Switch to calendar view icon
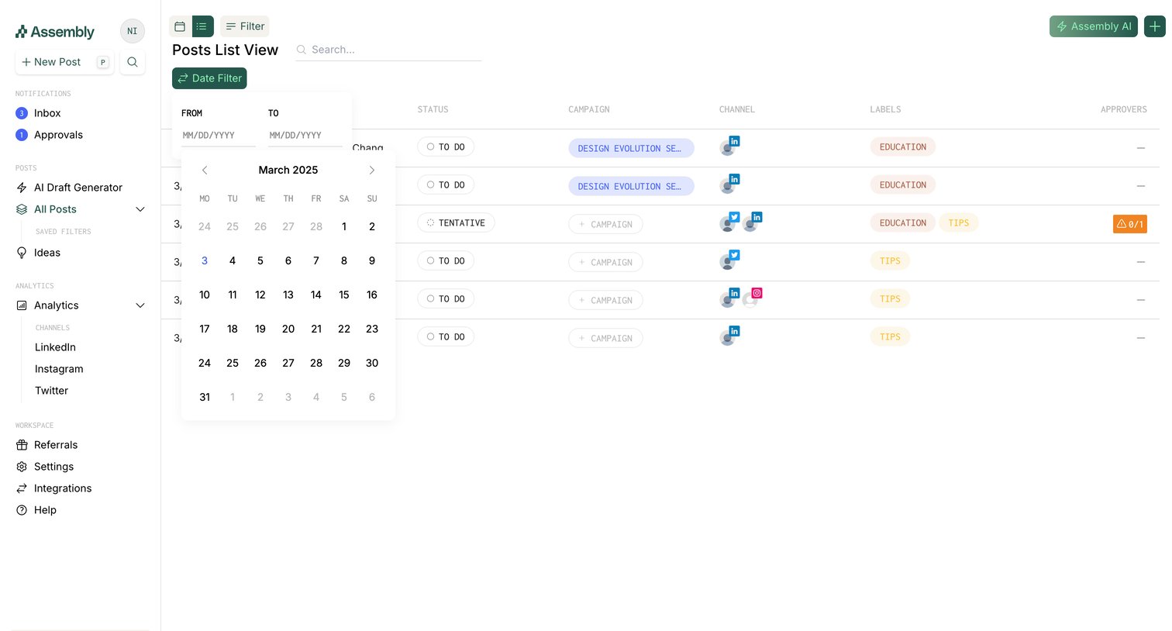 [180, 26]
